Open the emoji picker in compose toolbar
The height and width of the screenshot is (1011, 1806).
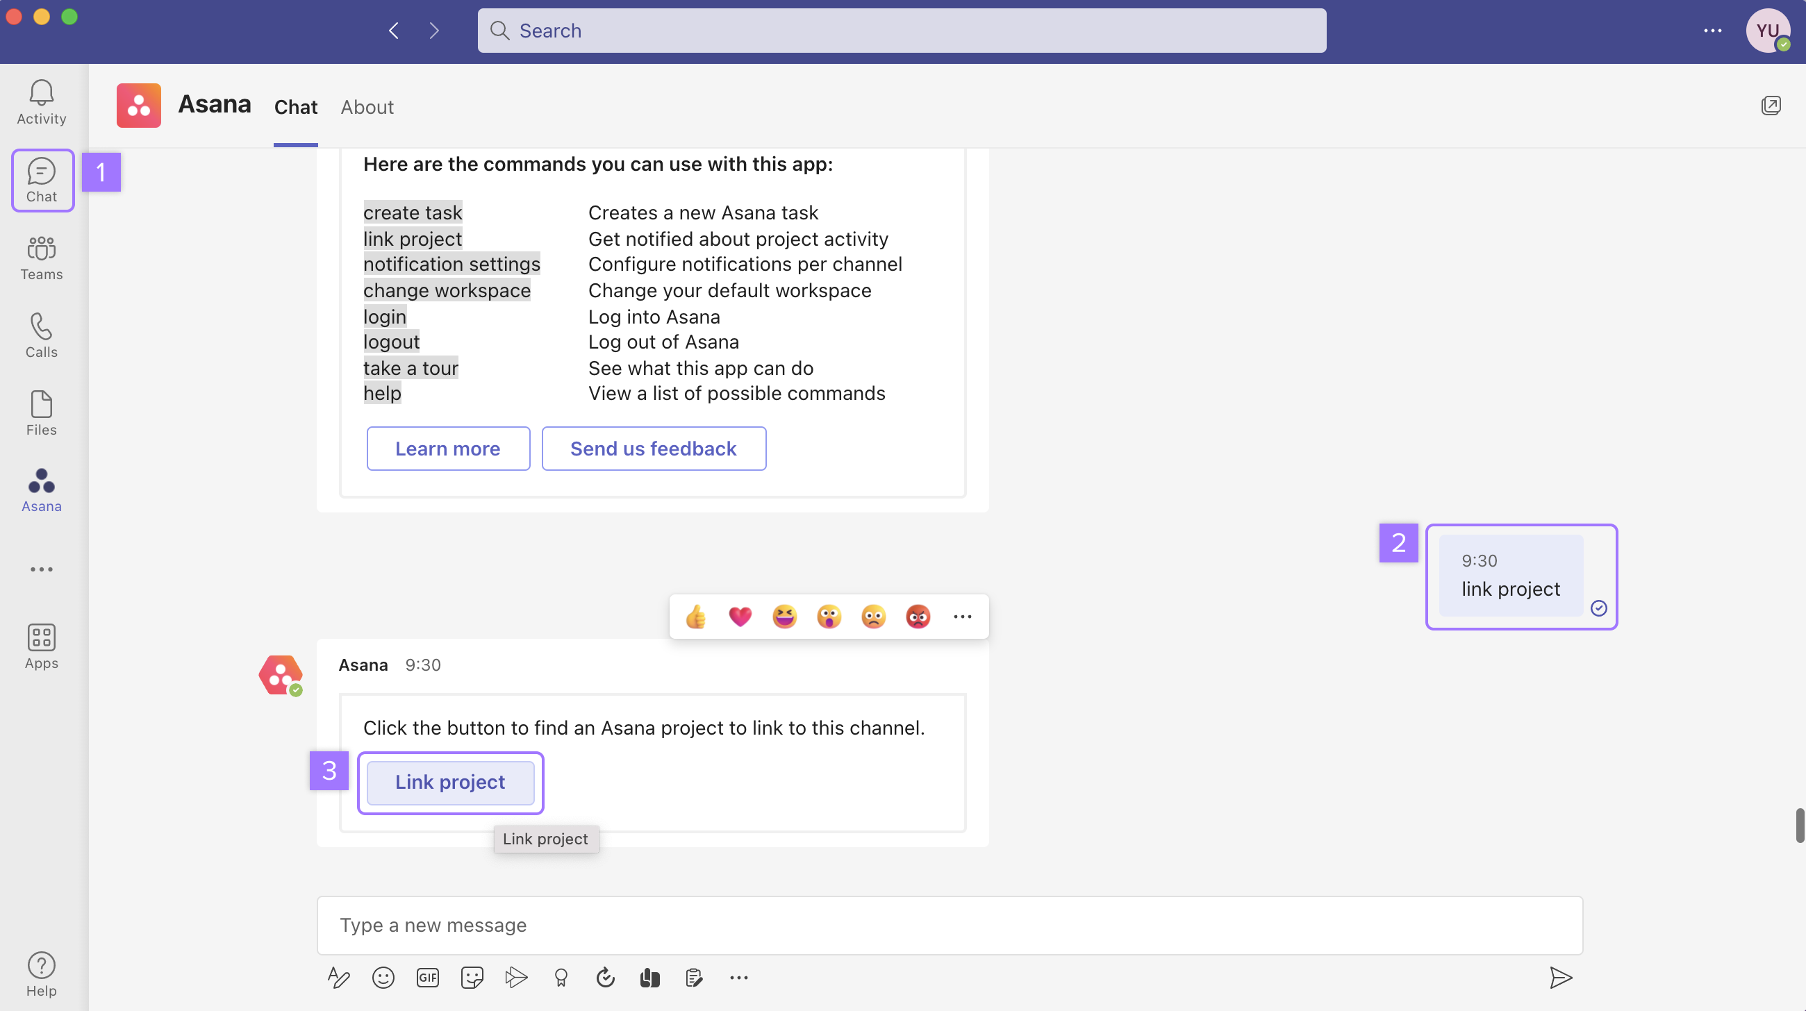coord(383,978)
